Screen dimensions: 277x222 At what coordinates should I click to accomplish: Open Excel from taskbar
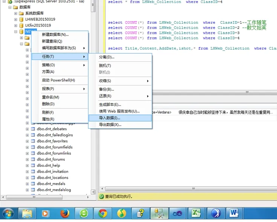pos(196,214)
